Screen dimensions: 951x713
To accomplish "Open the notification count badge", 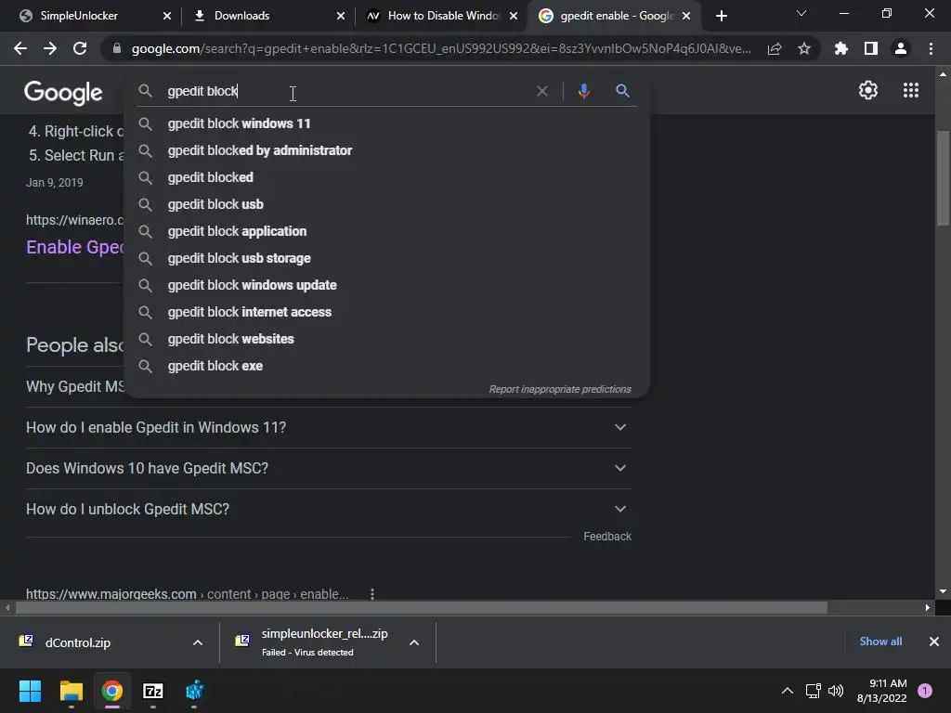I will pyautogui.click(x=925, y=691).
